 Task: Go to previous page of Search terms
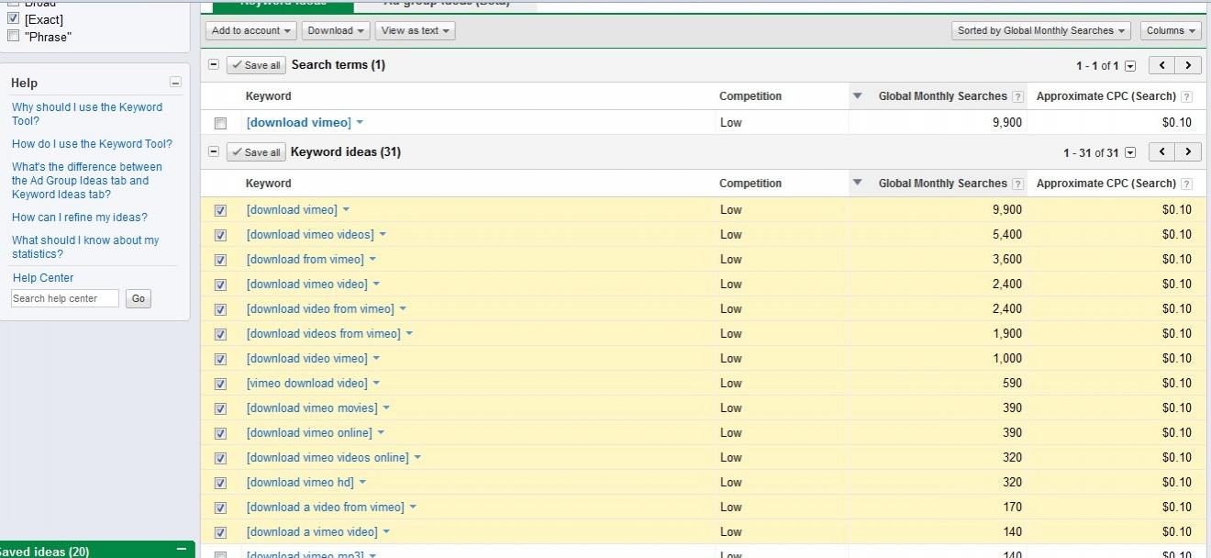point(1162,65)
